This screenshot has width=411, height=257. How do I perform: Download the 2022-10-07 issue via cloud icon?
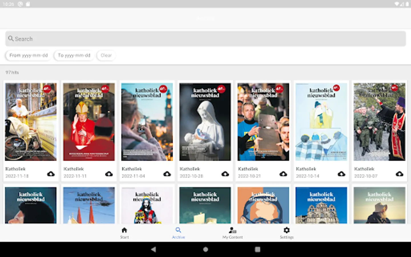coord(400,174)
